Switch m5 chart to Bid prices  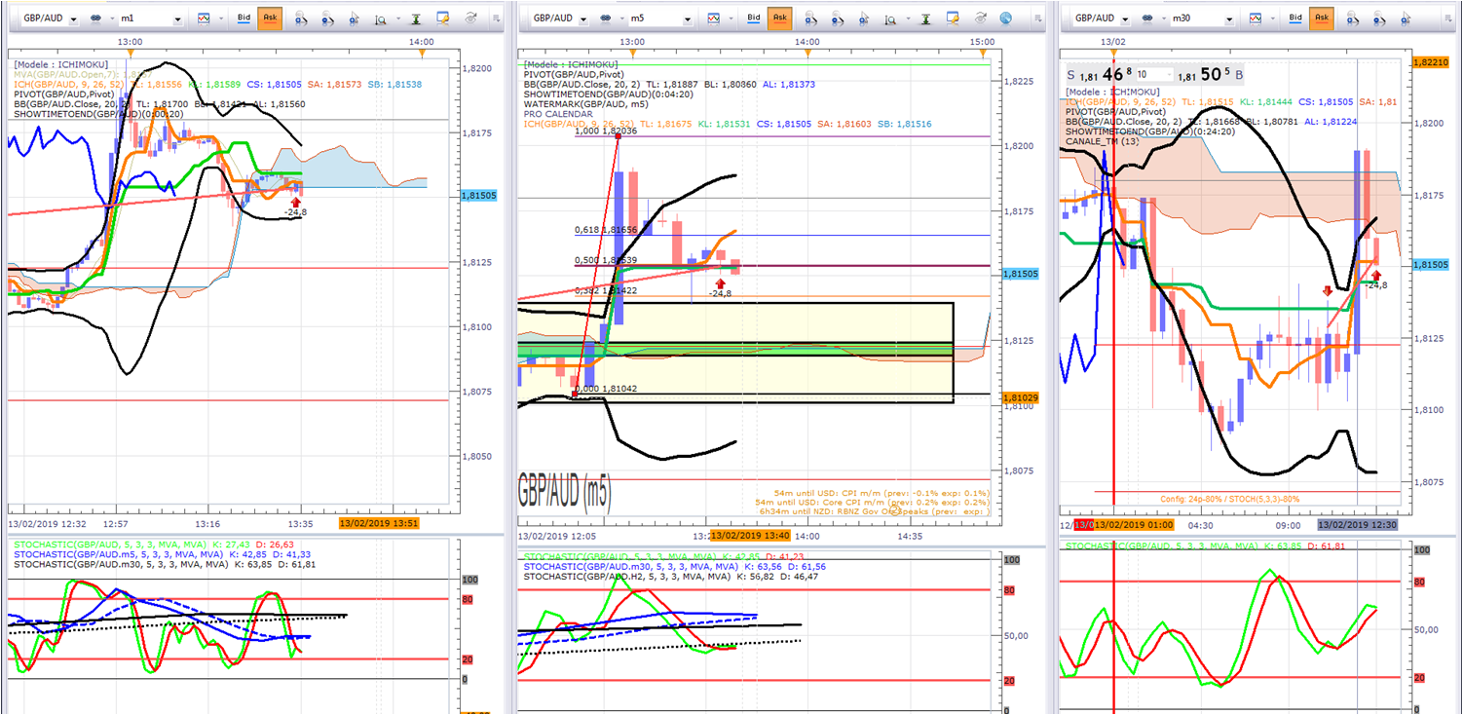(754, 18)
